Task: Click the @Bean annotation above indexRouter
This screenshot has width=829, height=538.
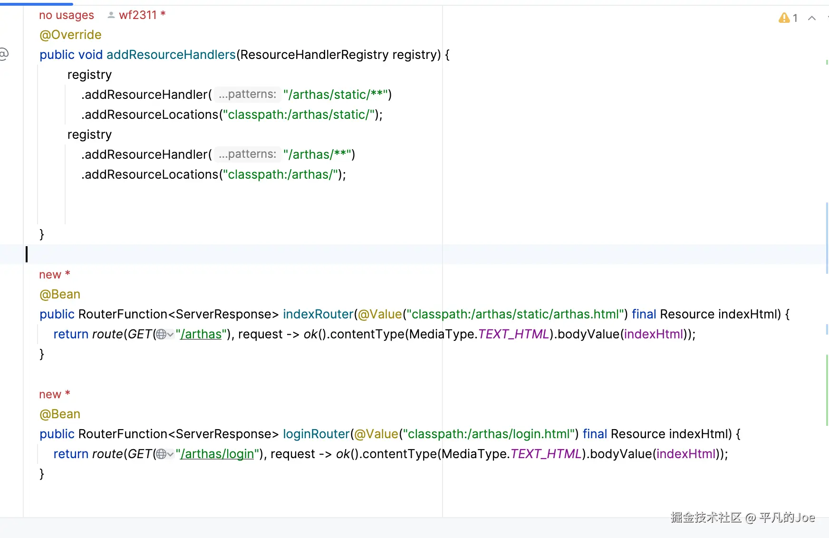Action: tap(60, 294)
